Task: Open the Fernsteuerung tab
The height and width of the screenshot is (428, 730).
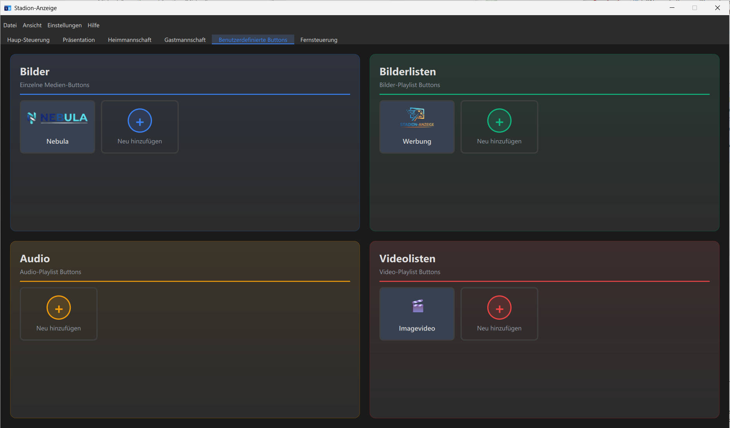Action: [319, 40]
